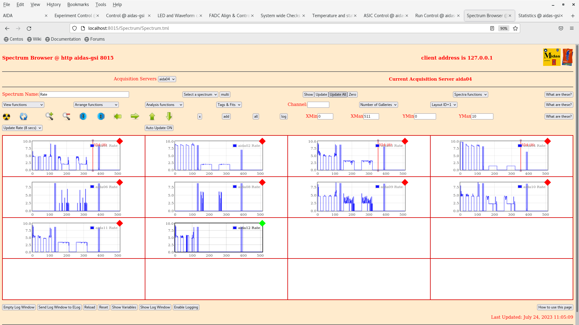
Task: Click the blue legend swatch for aida02 Rate
Action: click(x=235, y=146)
